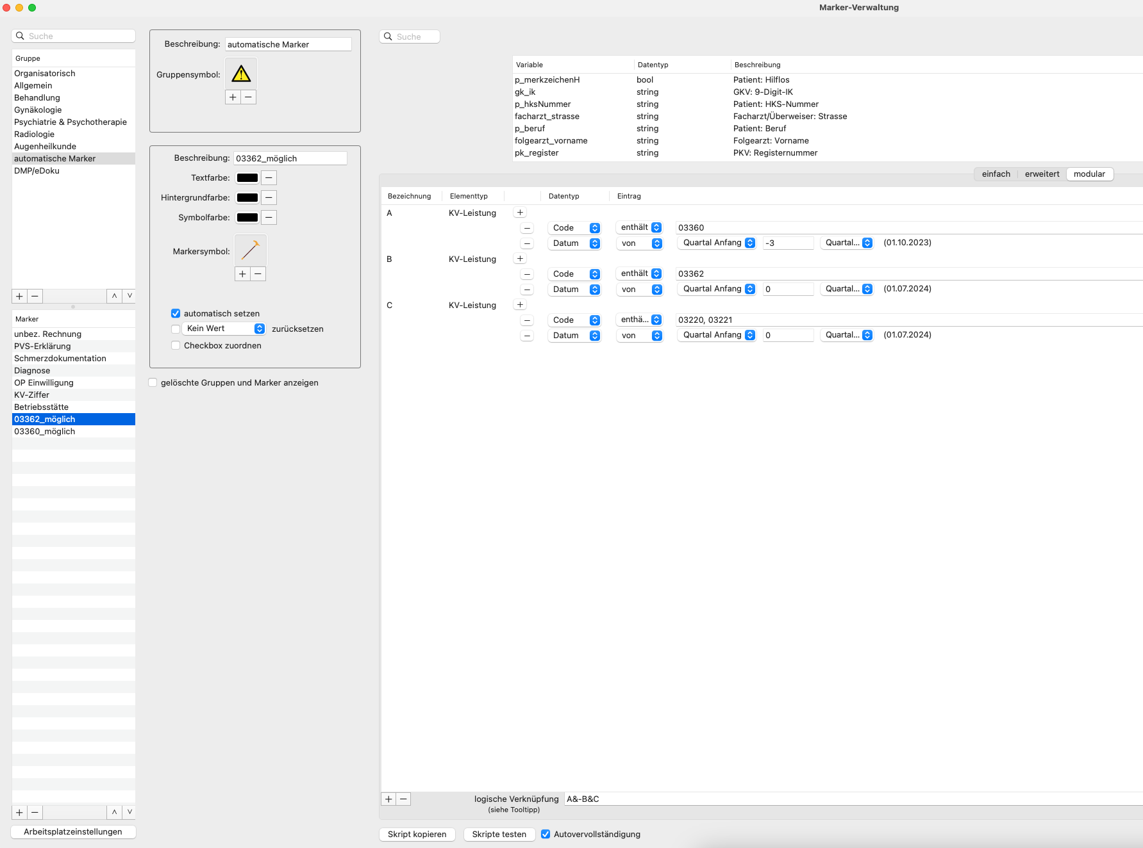Remove Code row containing 03362
The width and height of the screenshot is (1143, 848).
[x=527, y=274]
